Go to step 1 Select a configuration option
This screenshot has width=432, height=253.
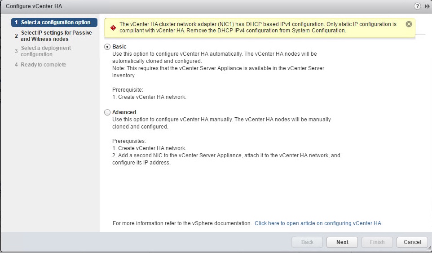[55, 22]
